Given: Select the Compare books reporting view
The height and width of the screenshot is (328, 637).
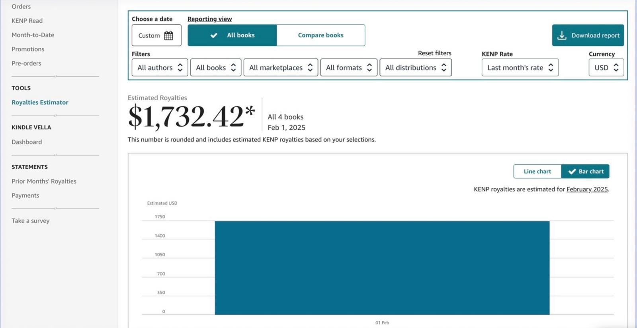Looking at the screenshot, I should point(320,35).
